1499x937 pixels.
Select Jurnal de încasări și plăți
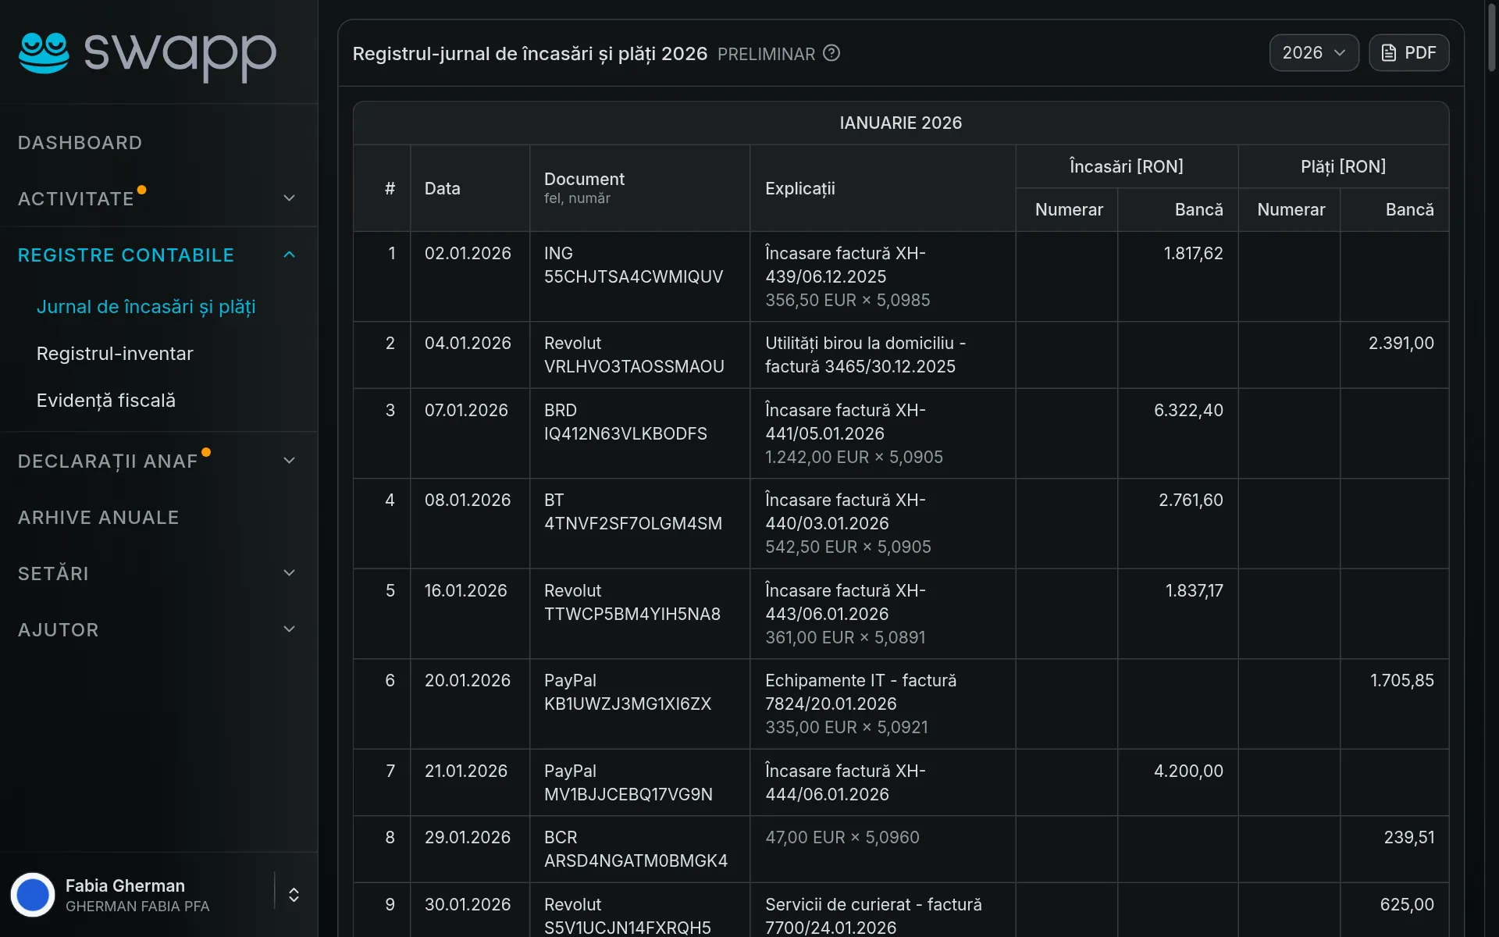(146, 307)
